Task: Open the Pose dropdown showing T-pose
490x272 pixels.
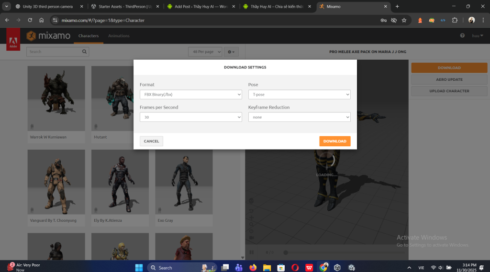Action: pyautogui.click(x=299, y=95)
